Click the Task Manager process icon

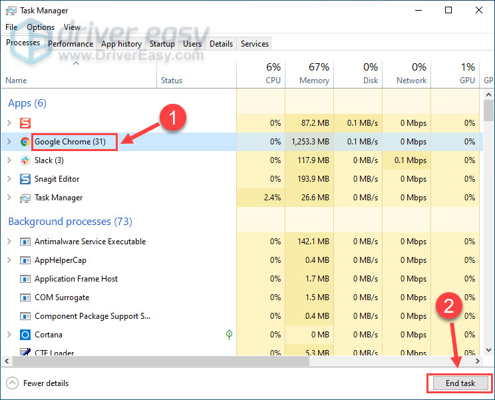(25, 198)
